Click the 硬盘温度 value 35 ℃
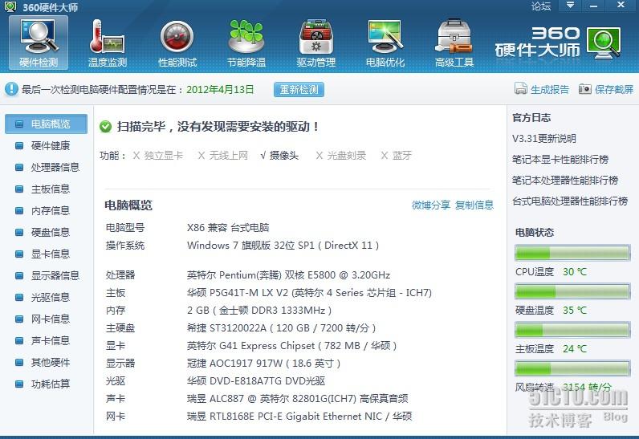639x439 pixels. [575, 311]
